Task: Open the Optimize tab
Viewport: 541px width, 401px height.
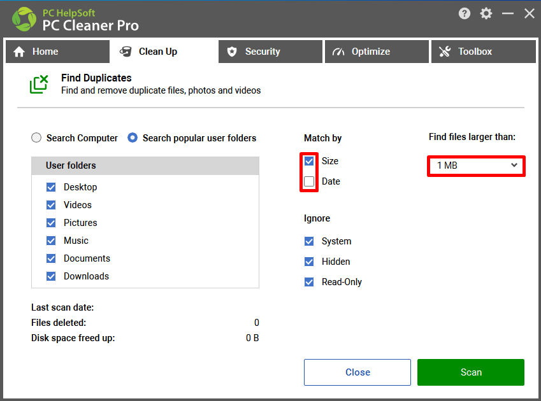Action: (x=377, y=52)
